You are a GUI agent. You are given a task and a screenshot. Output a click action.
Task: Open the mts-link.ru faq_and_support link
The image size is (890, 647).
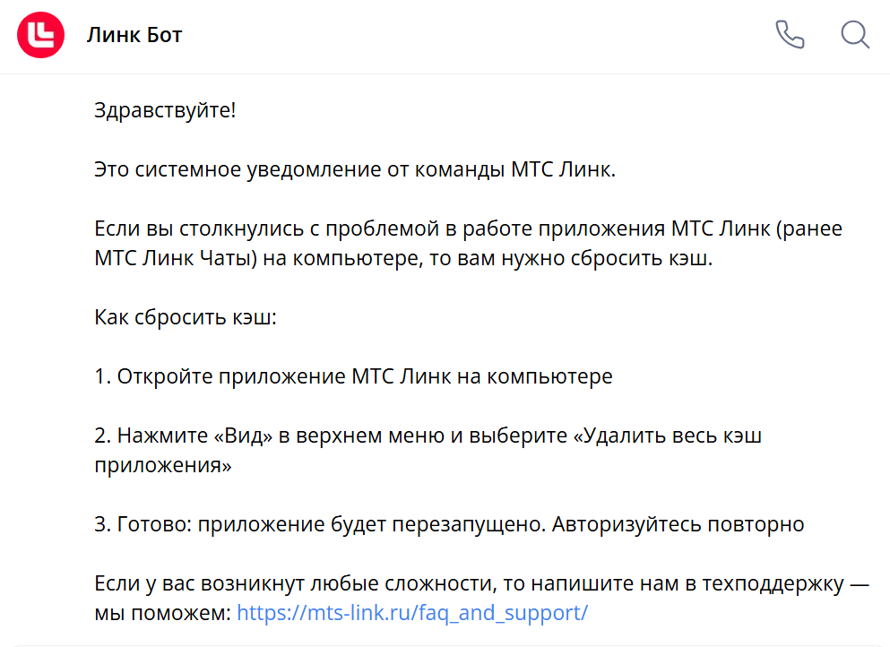[x=412, y=614]
